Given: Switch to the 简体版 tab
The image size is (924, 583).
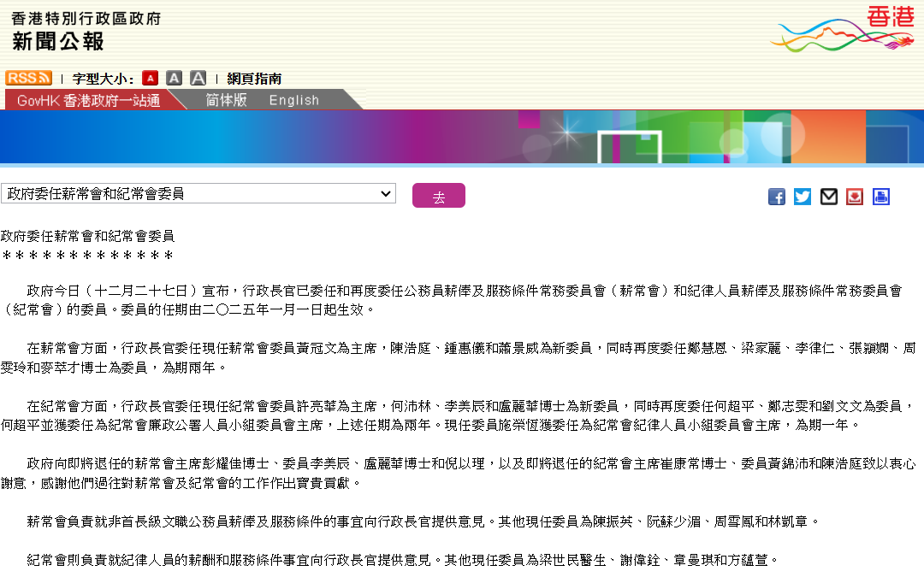Looking at the screenshot, I should pos(226,100).
